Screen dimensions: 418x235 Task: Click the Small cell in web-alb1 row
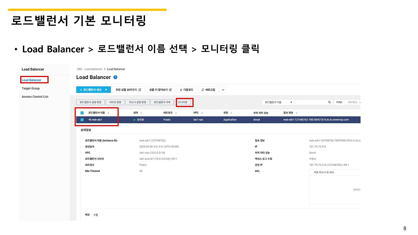point(257,120)
